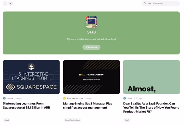Click SaaStr avatar under the Almost card

(125, 98)
